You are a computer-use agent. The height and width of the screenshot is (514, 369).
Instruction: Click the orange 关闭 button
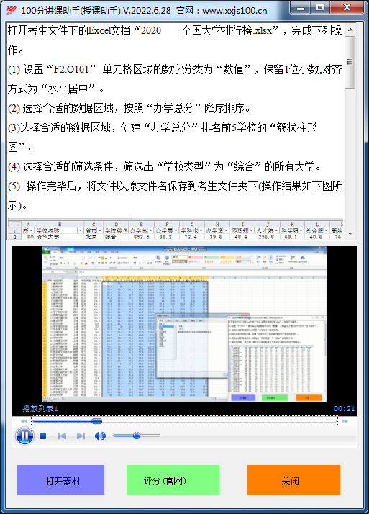[293, 479]
